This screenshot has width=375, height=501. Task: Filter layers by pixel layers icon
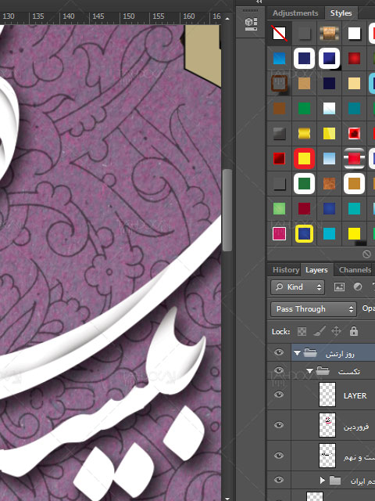[x=339, y=287]
